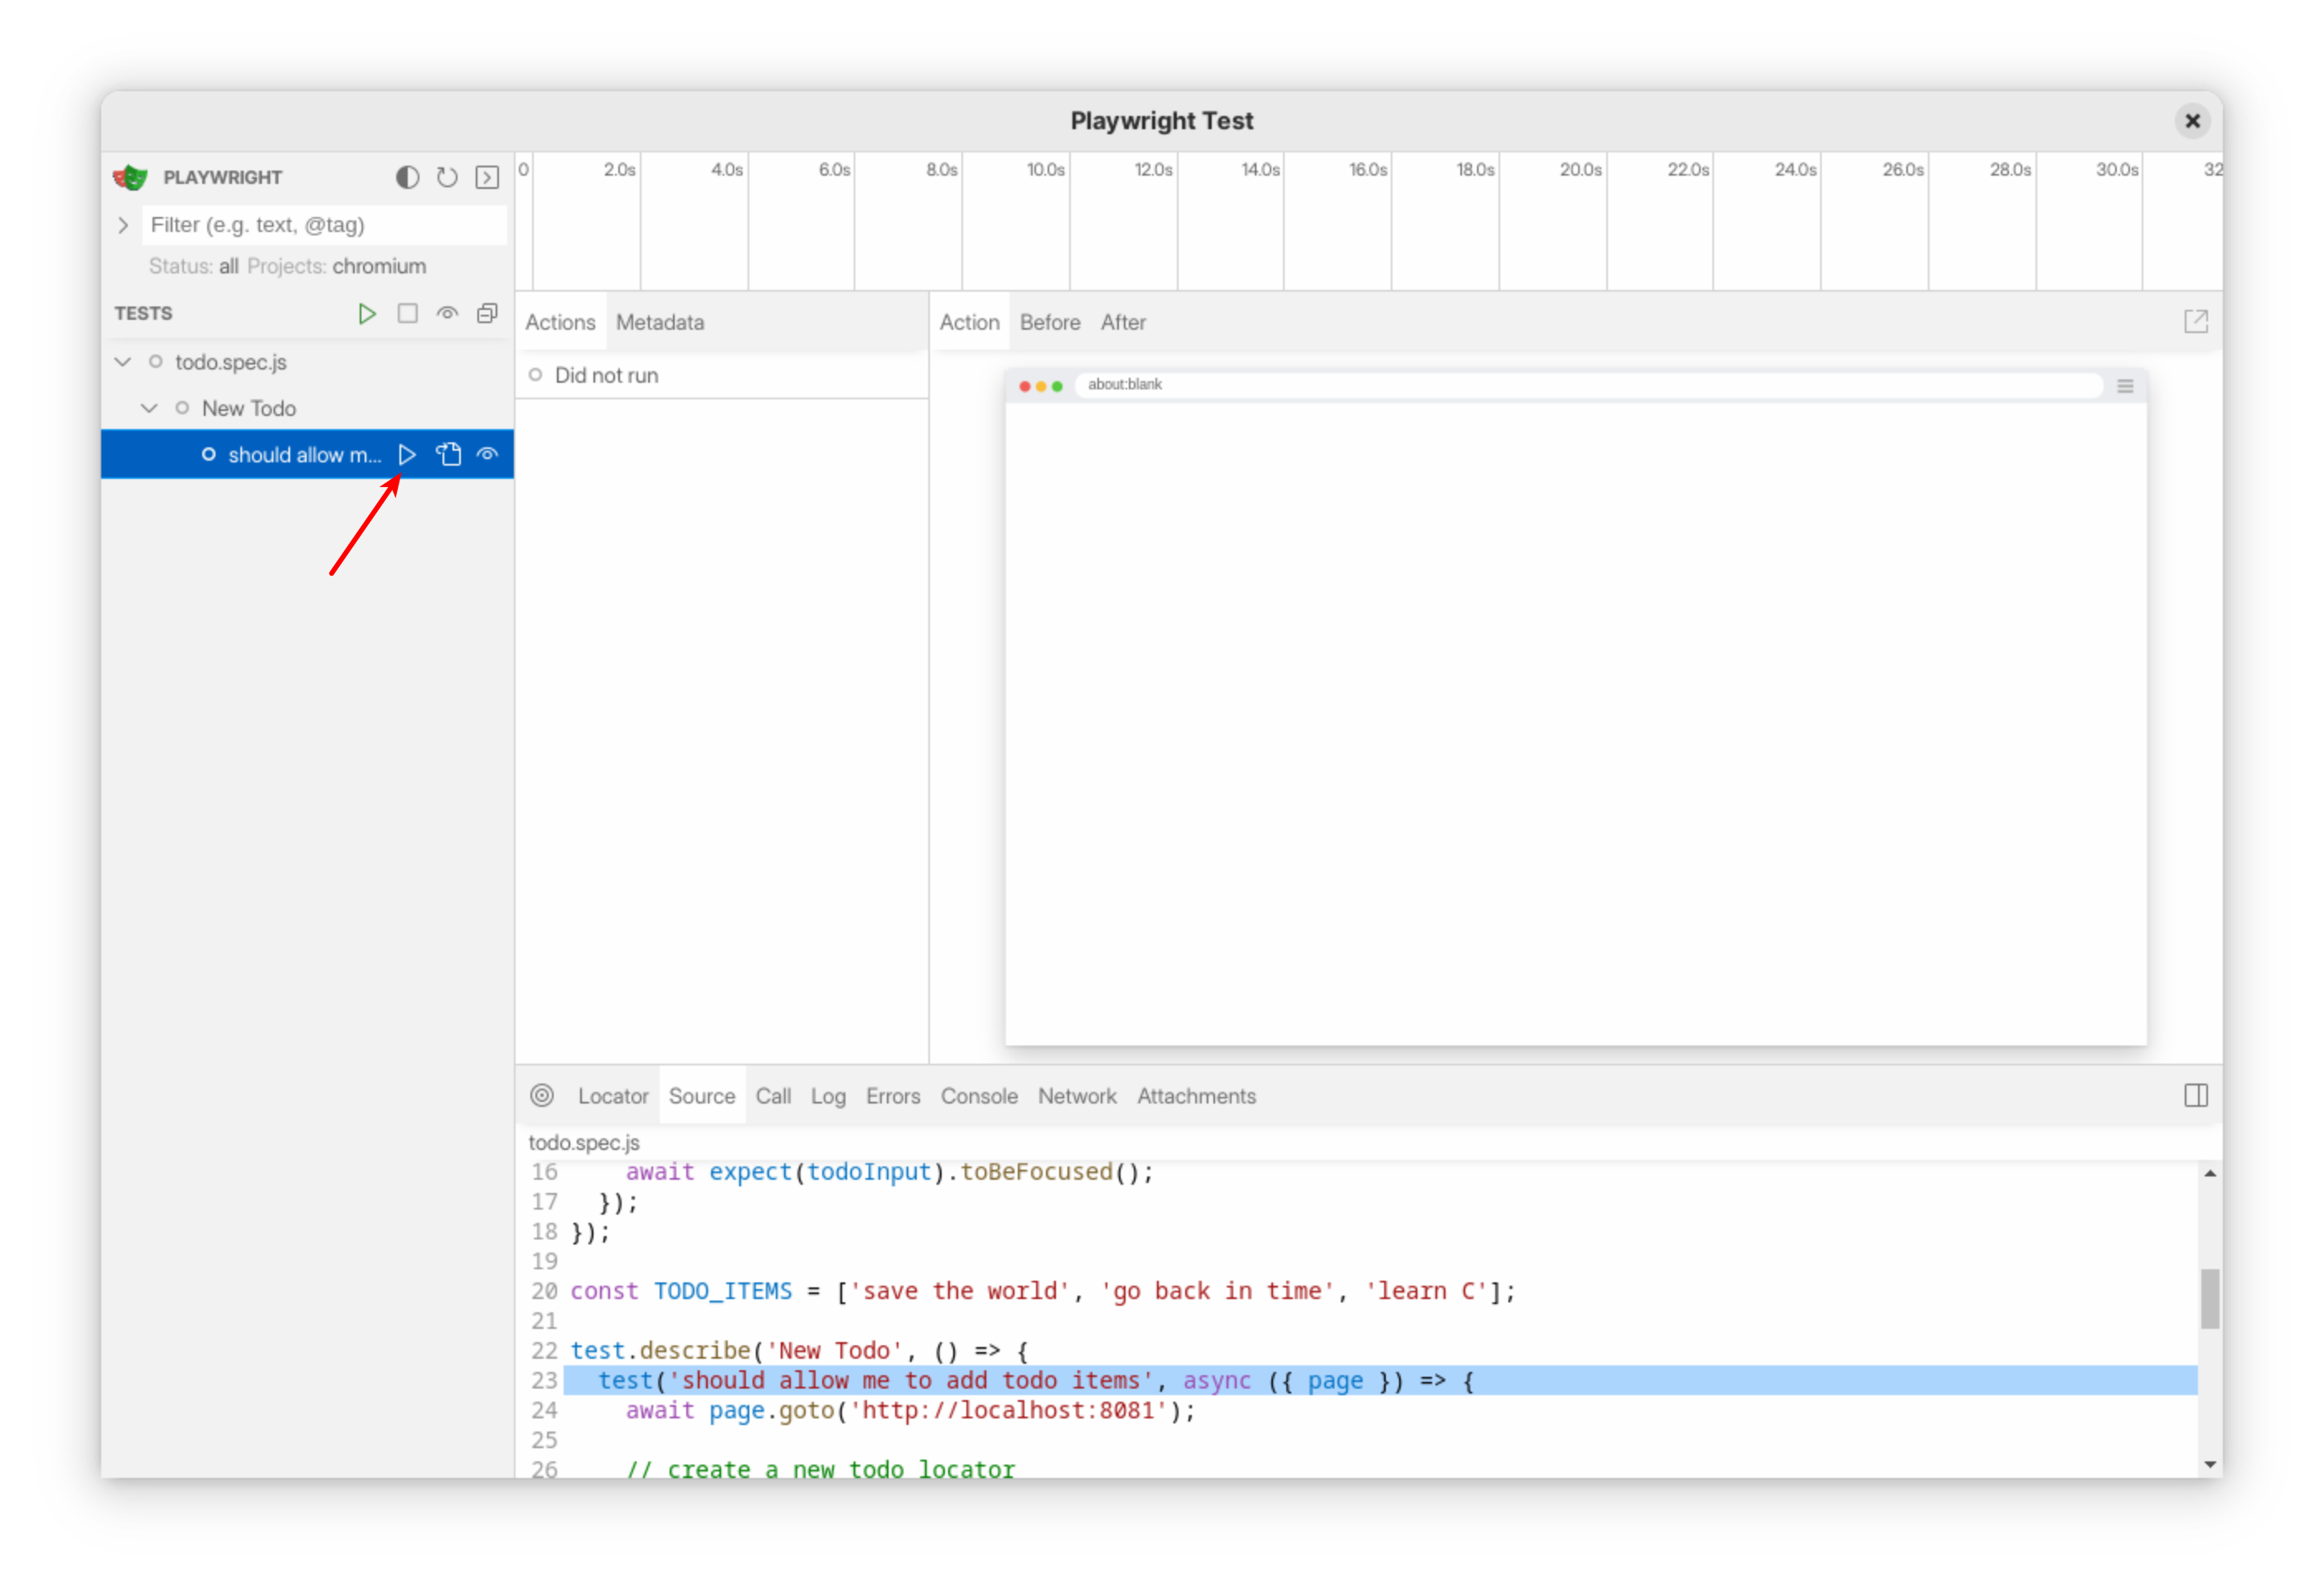Click the Before snapshot tab
This screenshot has width=2324, height=1589.
coord(1050,323)
